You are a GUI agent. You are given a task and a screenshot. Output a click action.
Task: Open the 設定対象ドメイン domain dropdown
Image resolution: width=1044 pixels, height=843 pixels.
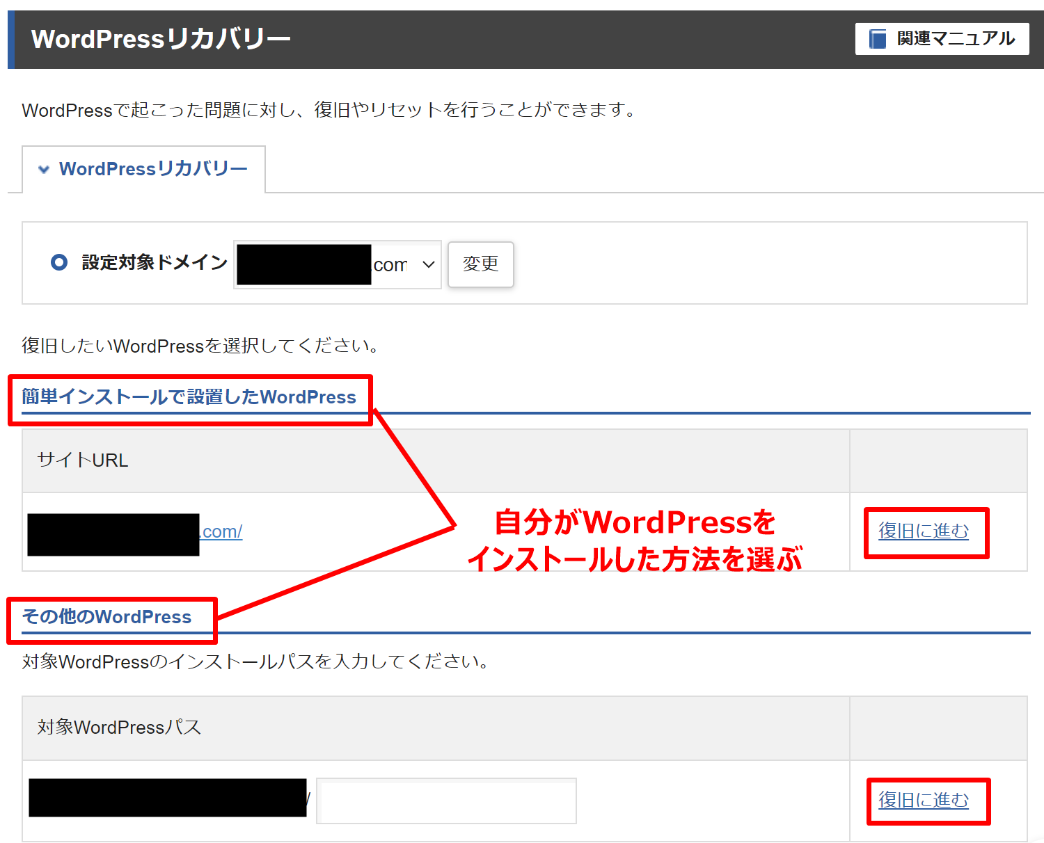tap(338, 264)
